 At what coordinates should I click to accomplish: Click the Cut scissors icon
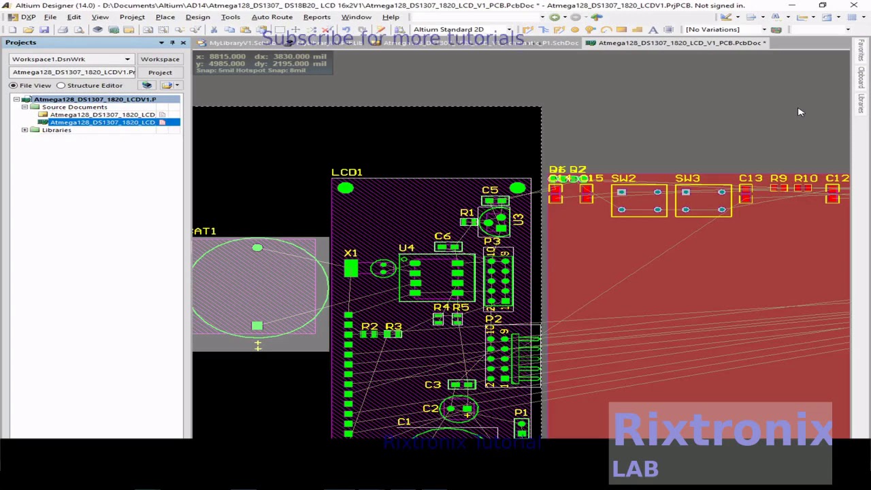point(214,30)
